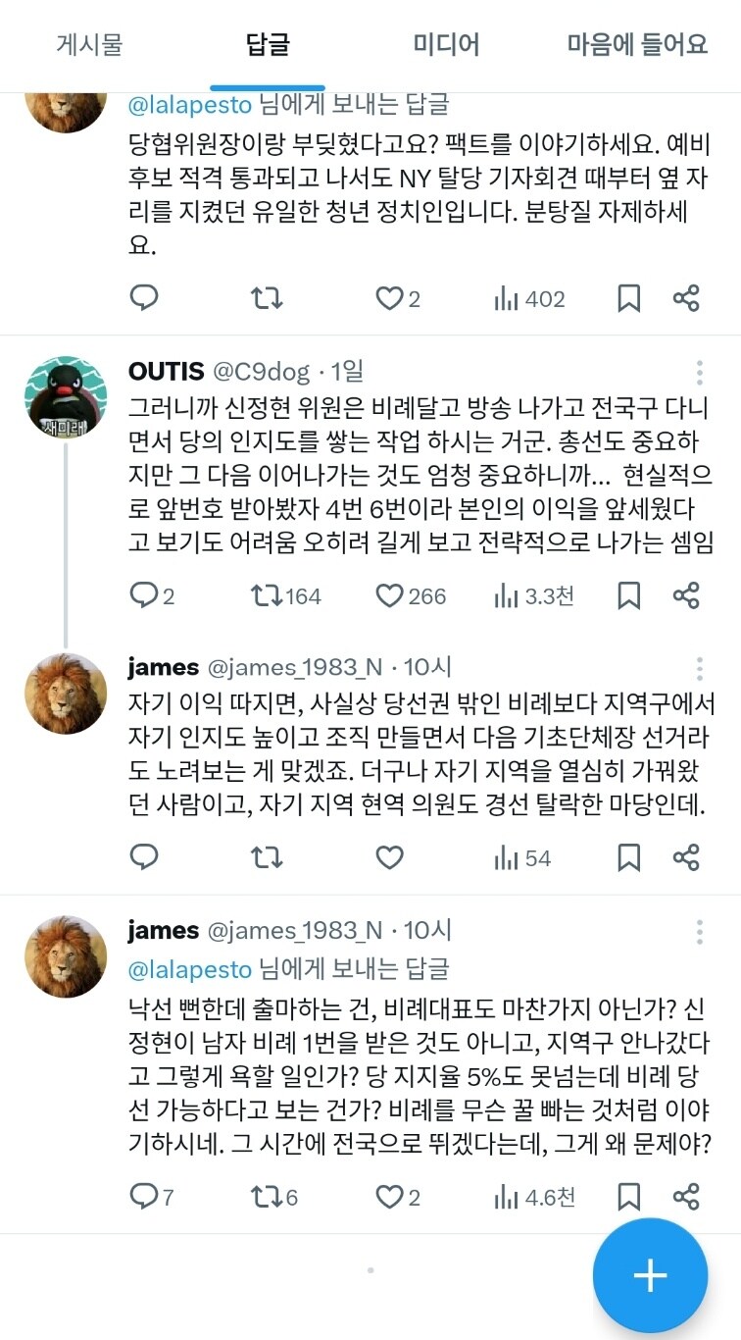741x1340 pixels.
Task: Toggle like on the top reply showing 2 likes
Action: pos(389,298)
